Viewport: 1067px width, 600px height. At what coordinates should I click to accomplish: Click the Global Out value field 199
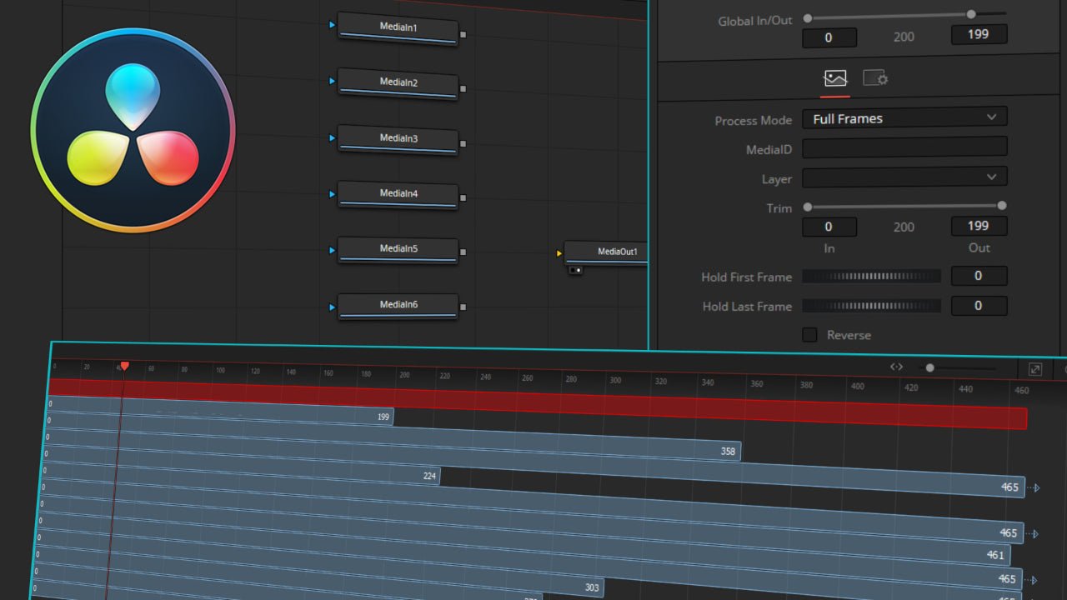coord(979,34)
